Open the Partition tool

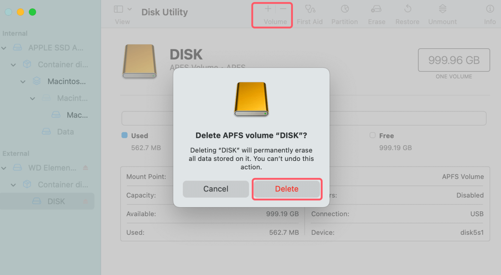[x=344, y=14]
